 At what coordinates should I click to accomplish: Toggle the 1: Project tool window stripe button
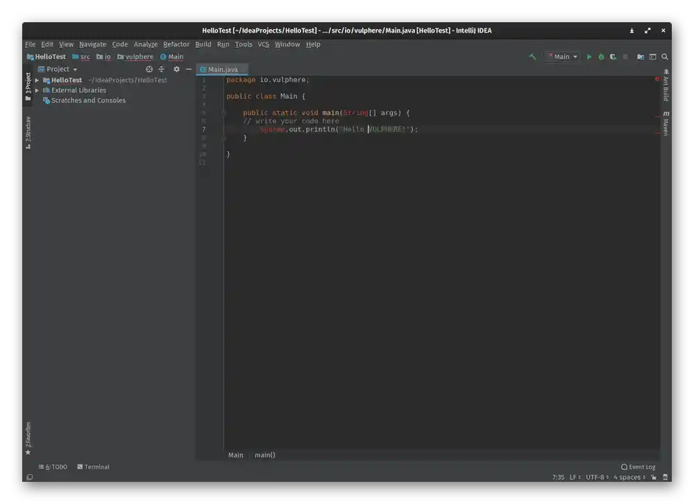pos(28,87)
